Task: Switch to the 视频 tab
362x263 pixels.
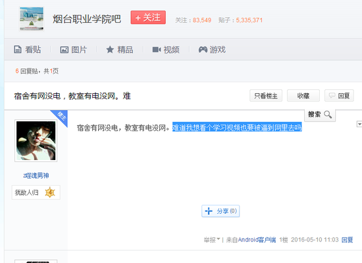Action: tap(166, 49)
